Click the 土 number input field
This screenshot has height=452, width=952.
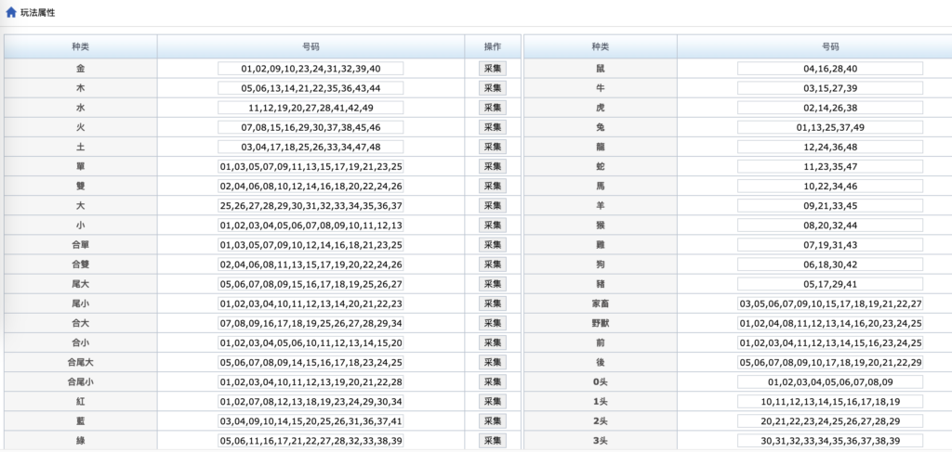(x=311, y=147)
